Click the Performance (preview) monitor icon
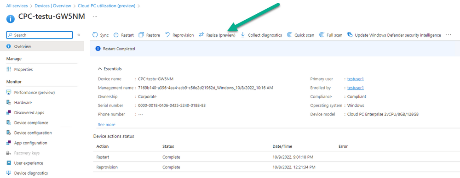The height and width of the screenshot is (178, 460). (x=9, y=93)
